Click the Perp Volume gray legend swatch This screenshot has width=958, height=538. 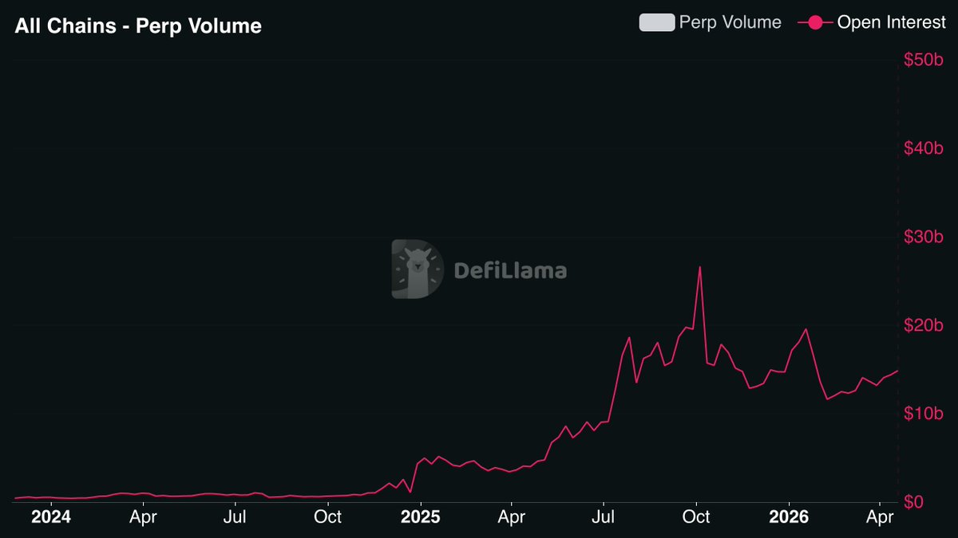(x=656, y=23)
